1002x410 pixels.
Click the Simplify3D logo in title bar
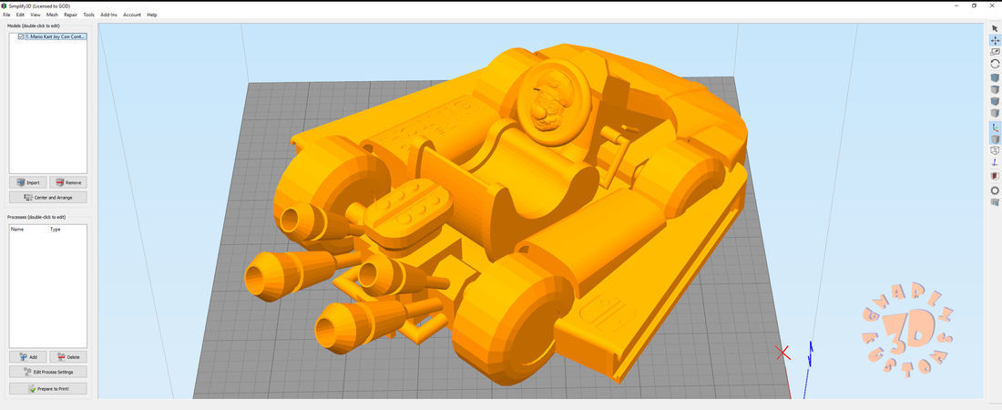(5, 5)
